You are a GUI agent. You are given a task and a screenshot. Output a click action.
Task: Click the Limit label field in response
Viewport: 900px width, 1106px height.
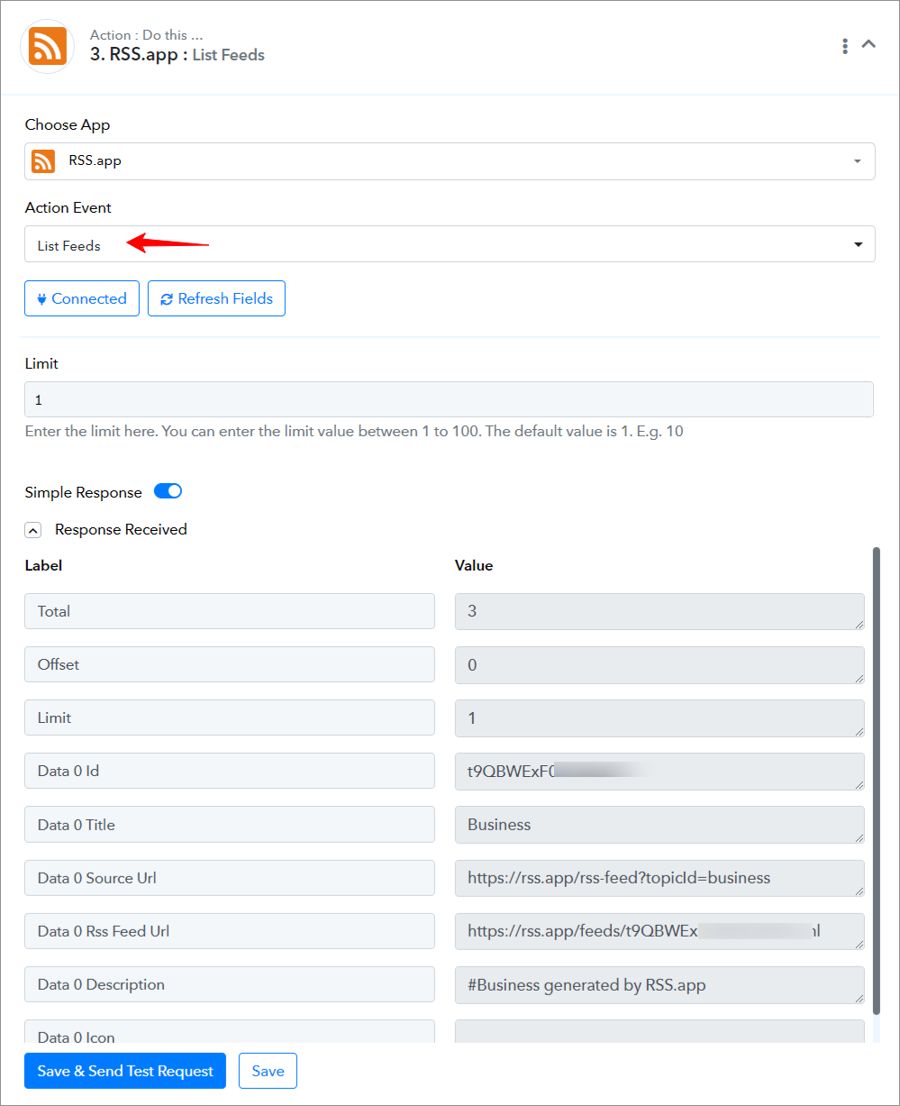tap(230, 718)
